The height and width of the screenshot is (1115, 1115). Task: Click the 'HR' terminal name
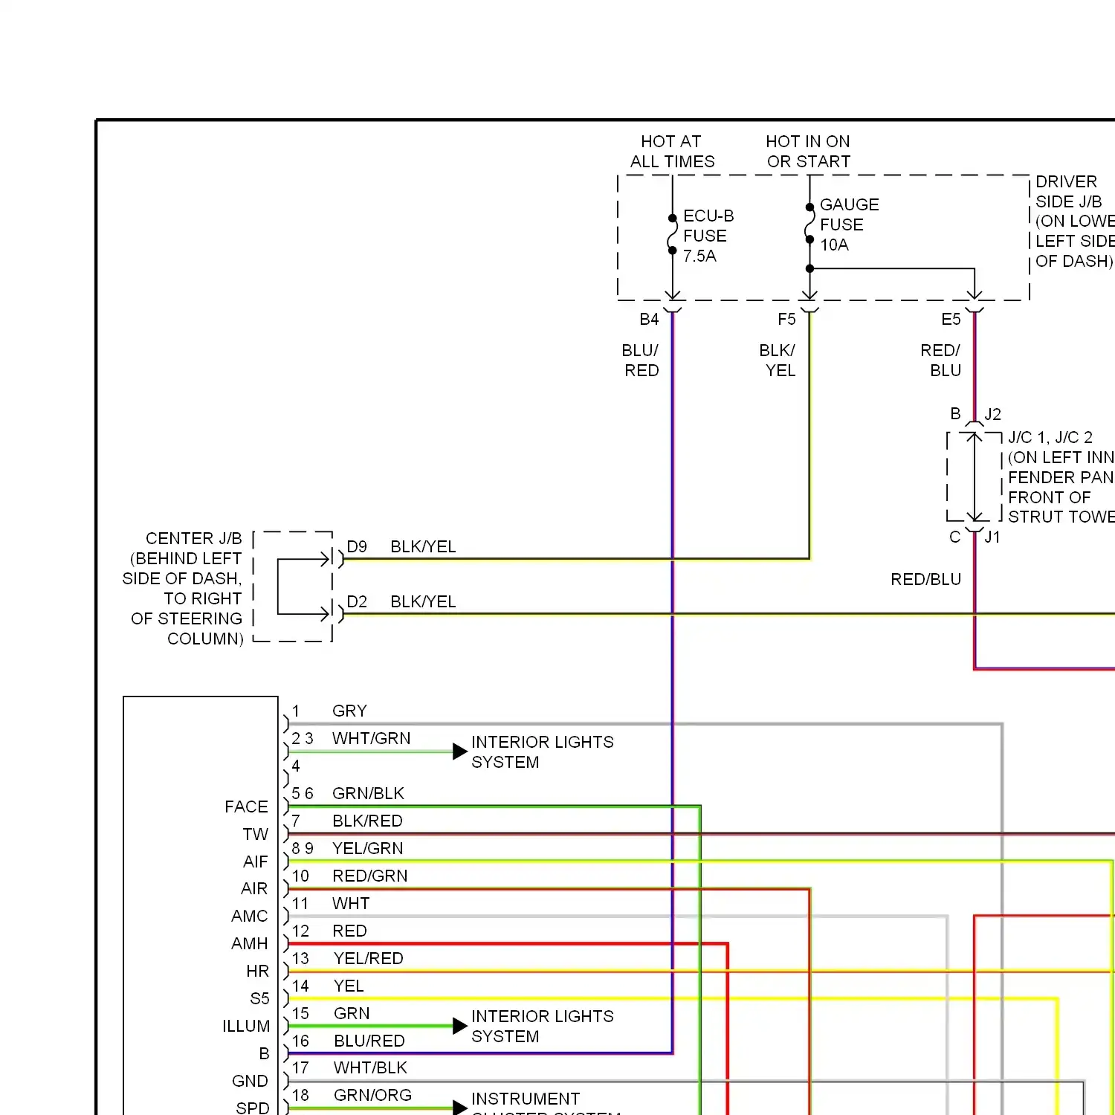point(257,972)
